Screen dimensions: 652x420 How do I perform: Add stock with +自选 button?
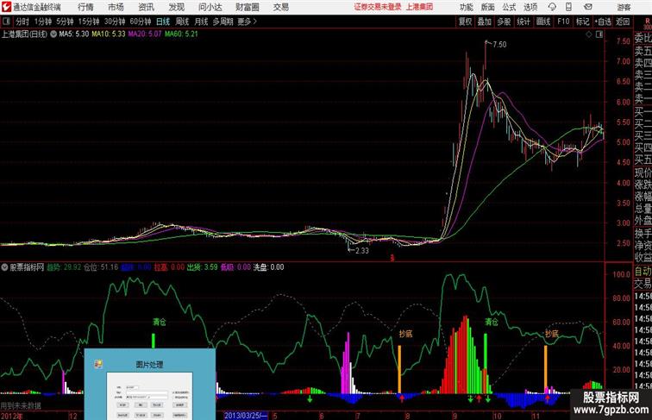click(x=603, y=22)
